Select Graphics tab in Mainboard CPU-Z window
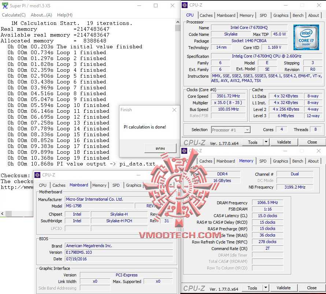This screenshot has width=326, height=294. (133, 185)
